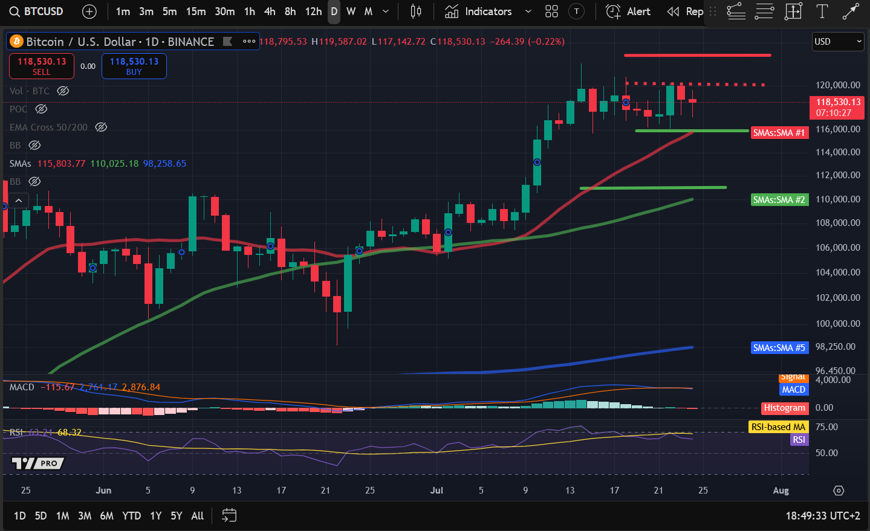870x531 pixels.
Task: Show the second BB indicator below SMAs
Action: click(34, 182)
